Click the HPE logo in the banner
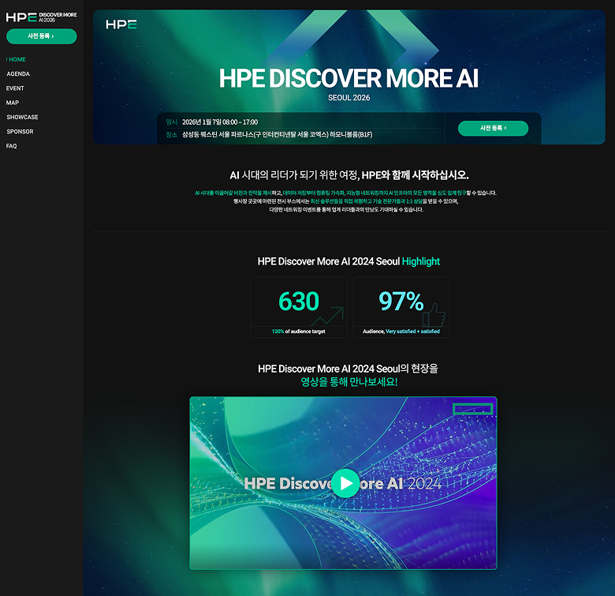The image size is (615, 596). (x=121, y=24)
